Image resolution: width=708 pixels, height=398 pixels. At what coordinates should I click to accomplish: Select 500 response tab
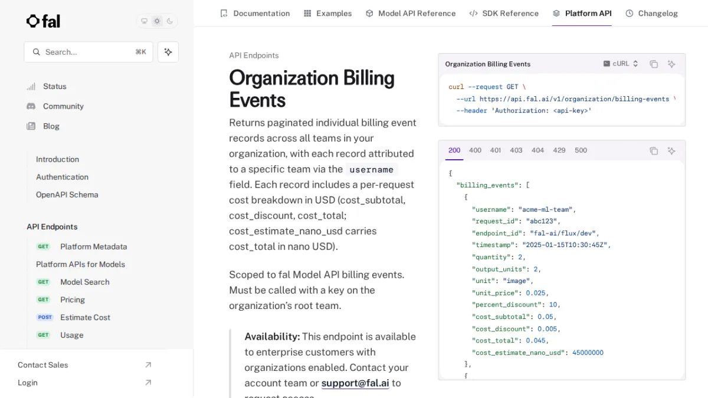pyautogui.click(x=581, y=150)
